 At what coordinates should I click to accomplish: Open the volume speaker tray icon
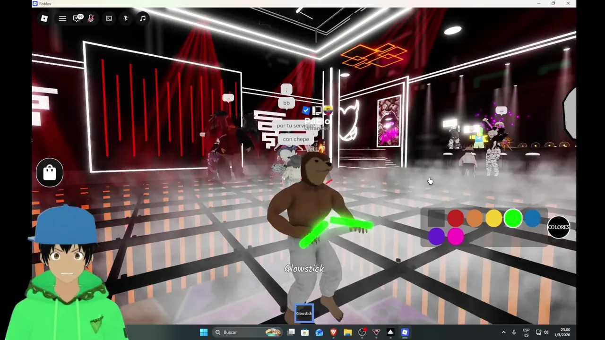(x=546, y=332)
